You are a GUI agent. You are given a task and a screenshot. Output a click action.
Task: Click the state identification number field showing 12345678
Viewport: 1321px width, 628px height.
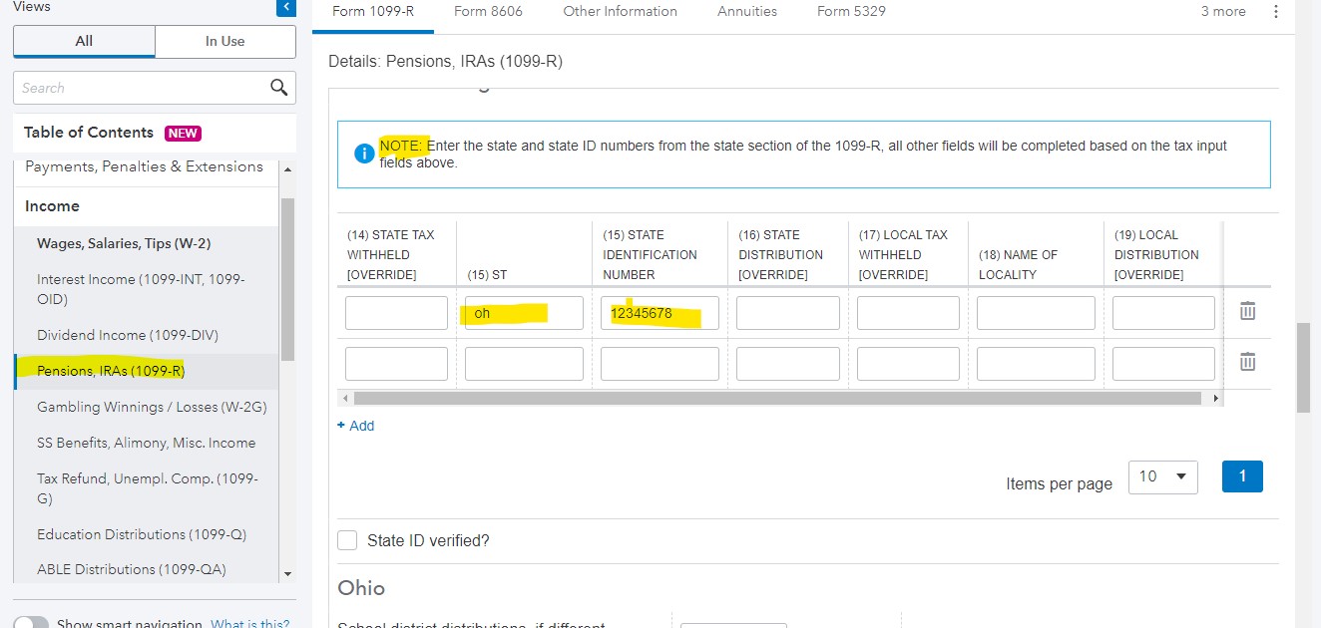tap(659, 312)
